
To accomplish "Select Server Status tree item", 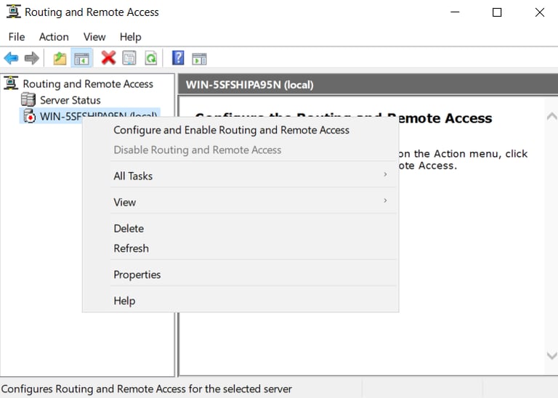I will pyautogui.click(x=70, y=100).
